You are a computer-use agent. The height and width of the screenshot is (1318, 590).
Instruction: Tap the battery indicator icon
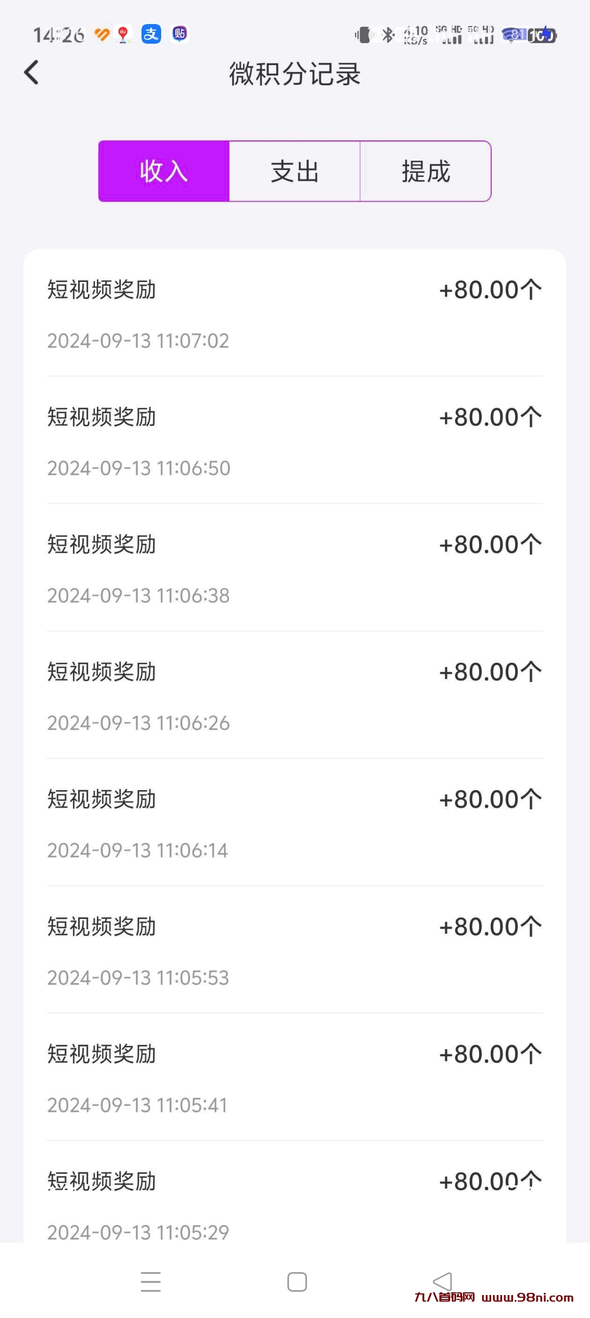pos(541,36)
